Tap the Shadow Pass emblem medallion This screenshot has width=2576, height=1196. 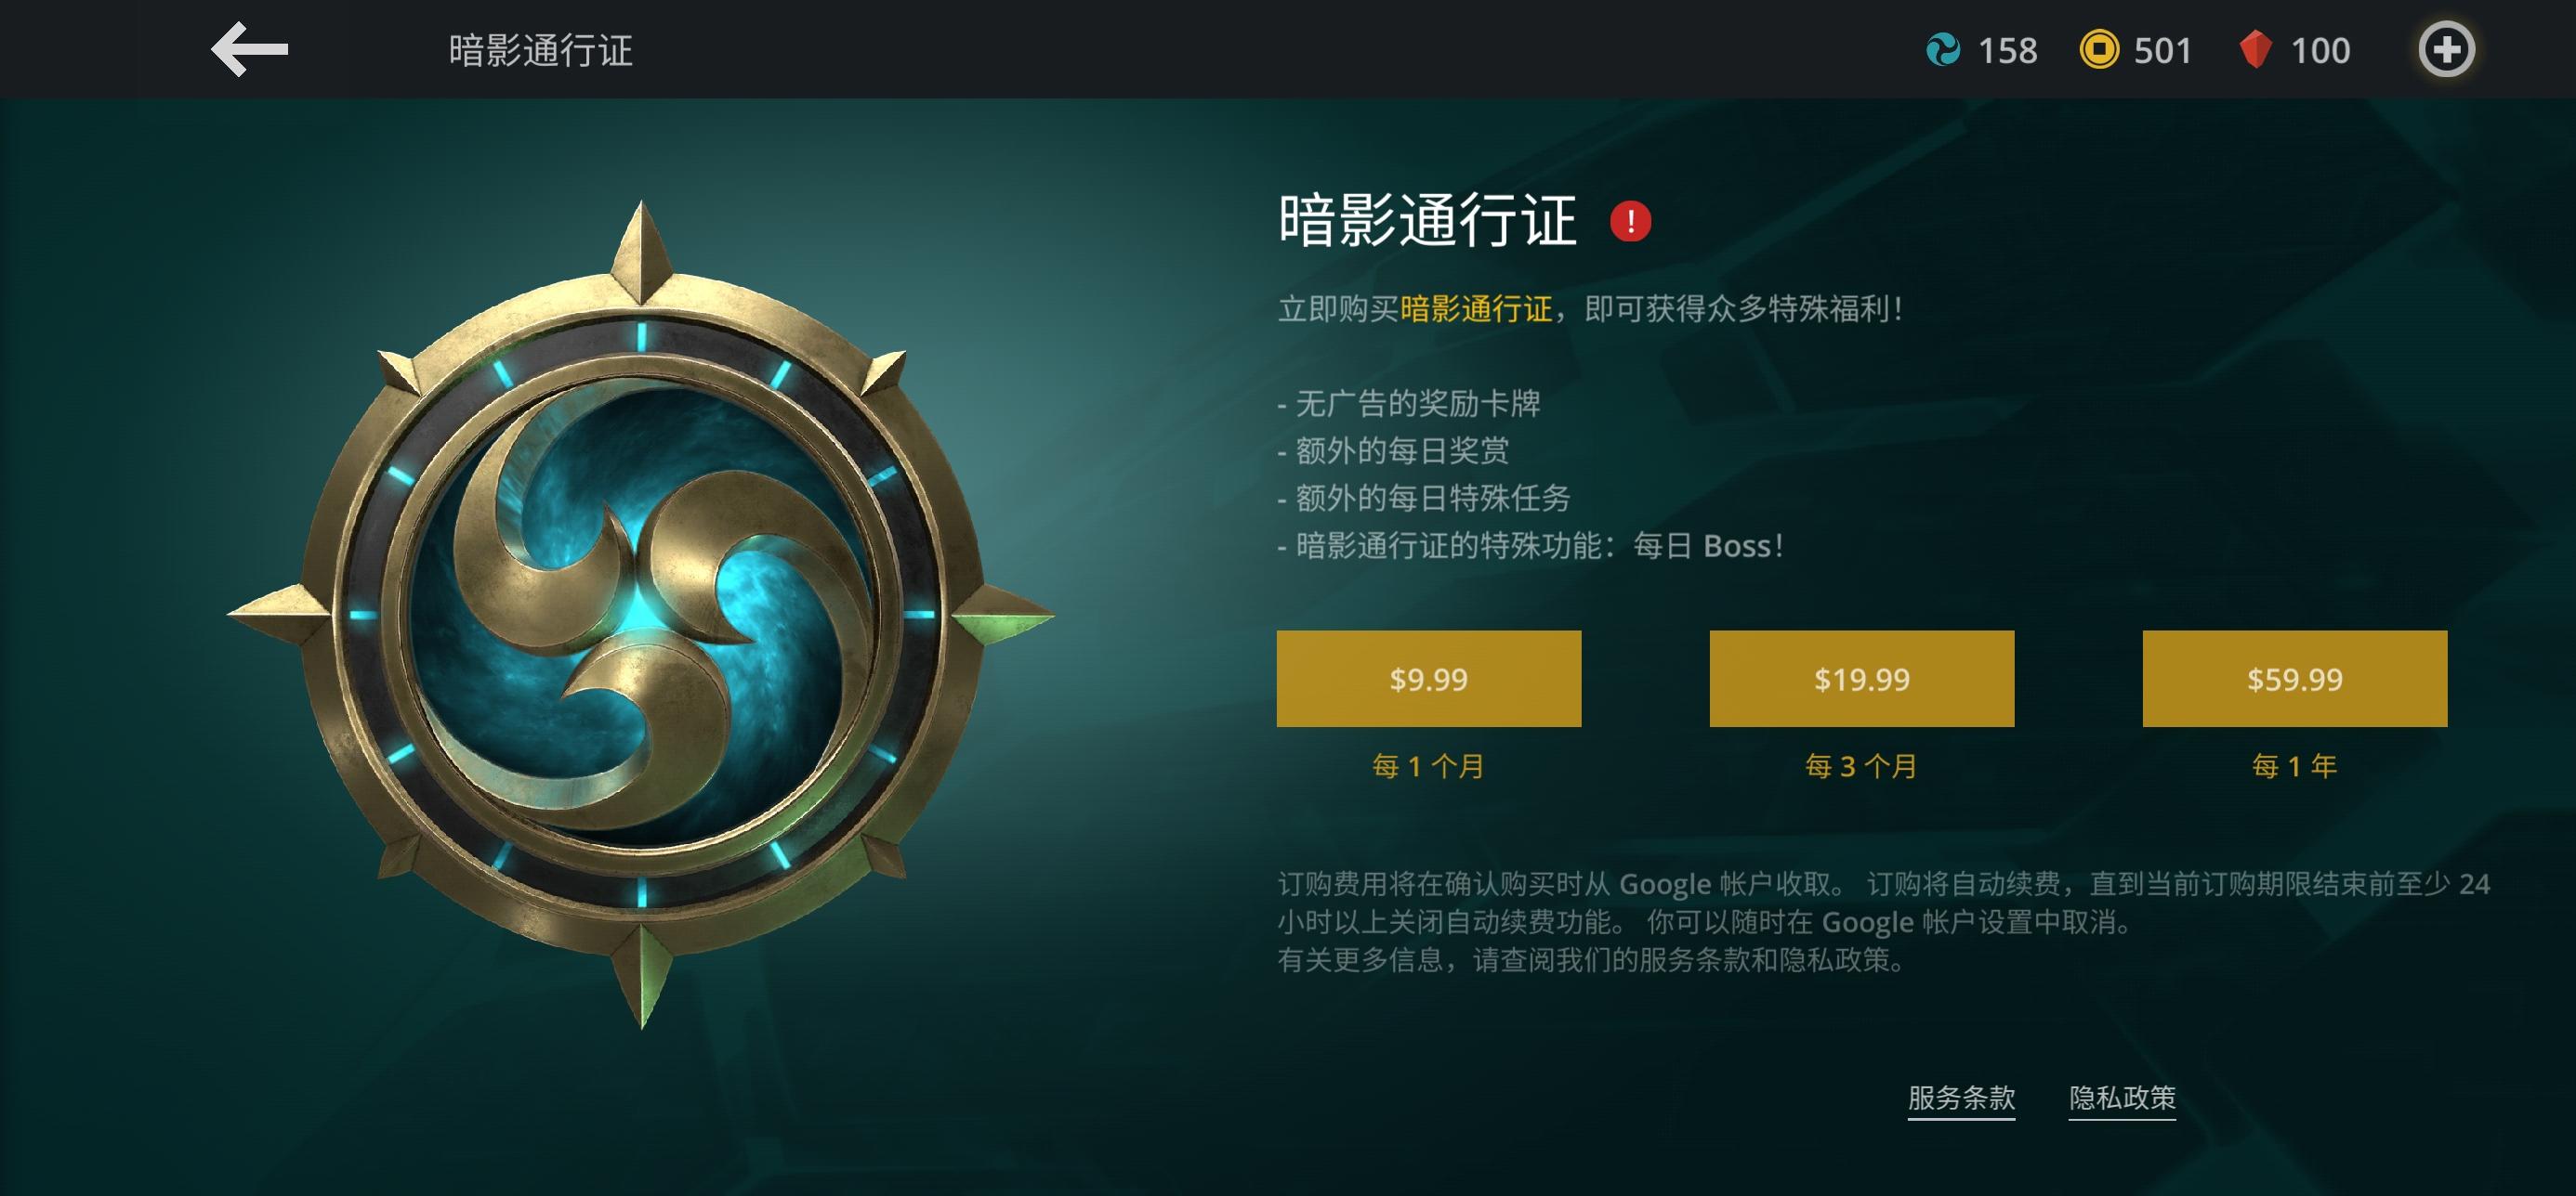[641, 614]
